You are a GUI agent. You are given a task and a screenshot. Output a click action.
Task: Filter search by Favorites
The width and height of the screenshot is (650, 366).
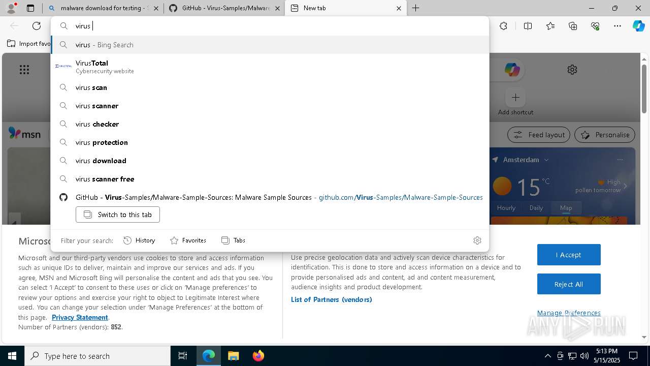188,240
